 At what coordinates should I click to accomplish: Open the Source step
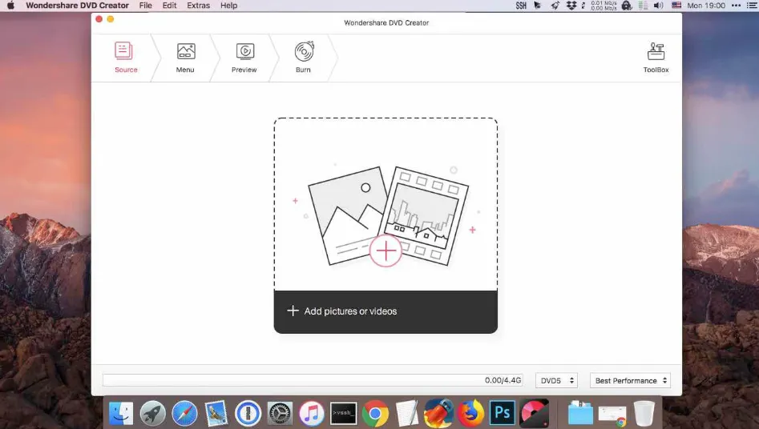(x=126, y=57)
